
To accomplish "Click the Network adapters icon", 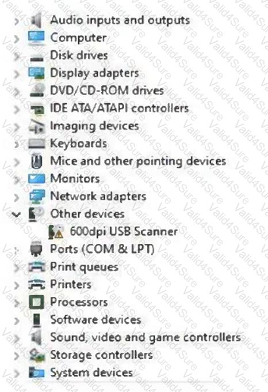I will 37,197.
